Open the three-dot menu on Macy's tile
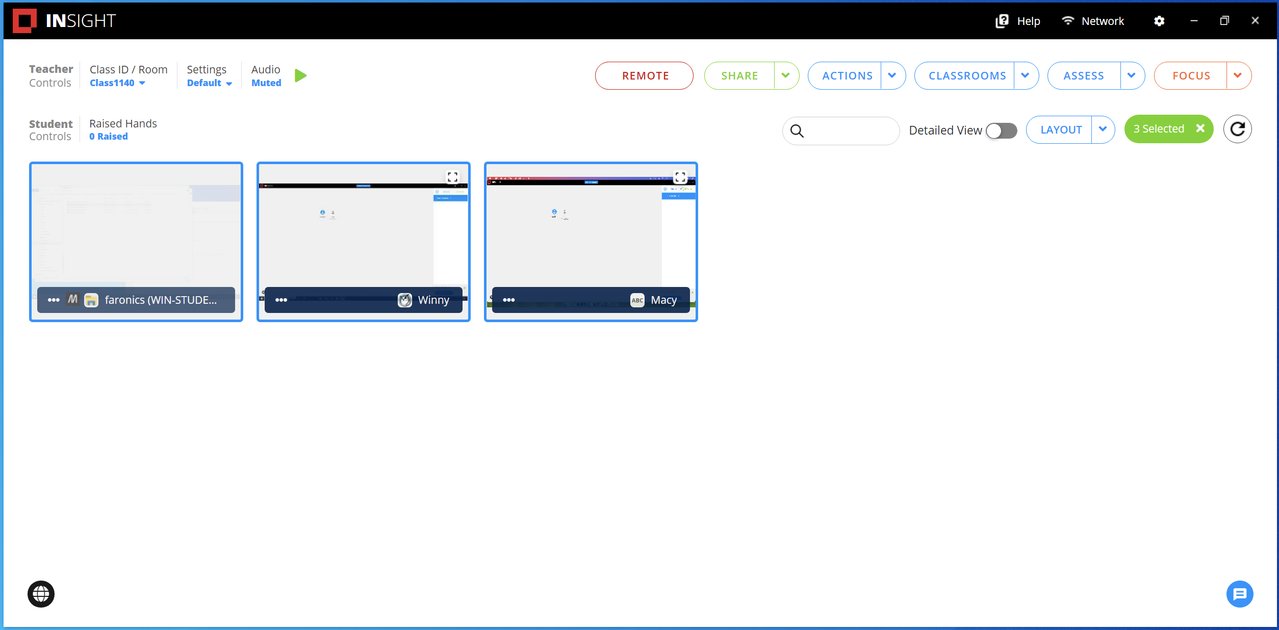 [508, 300]
